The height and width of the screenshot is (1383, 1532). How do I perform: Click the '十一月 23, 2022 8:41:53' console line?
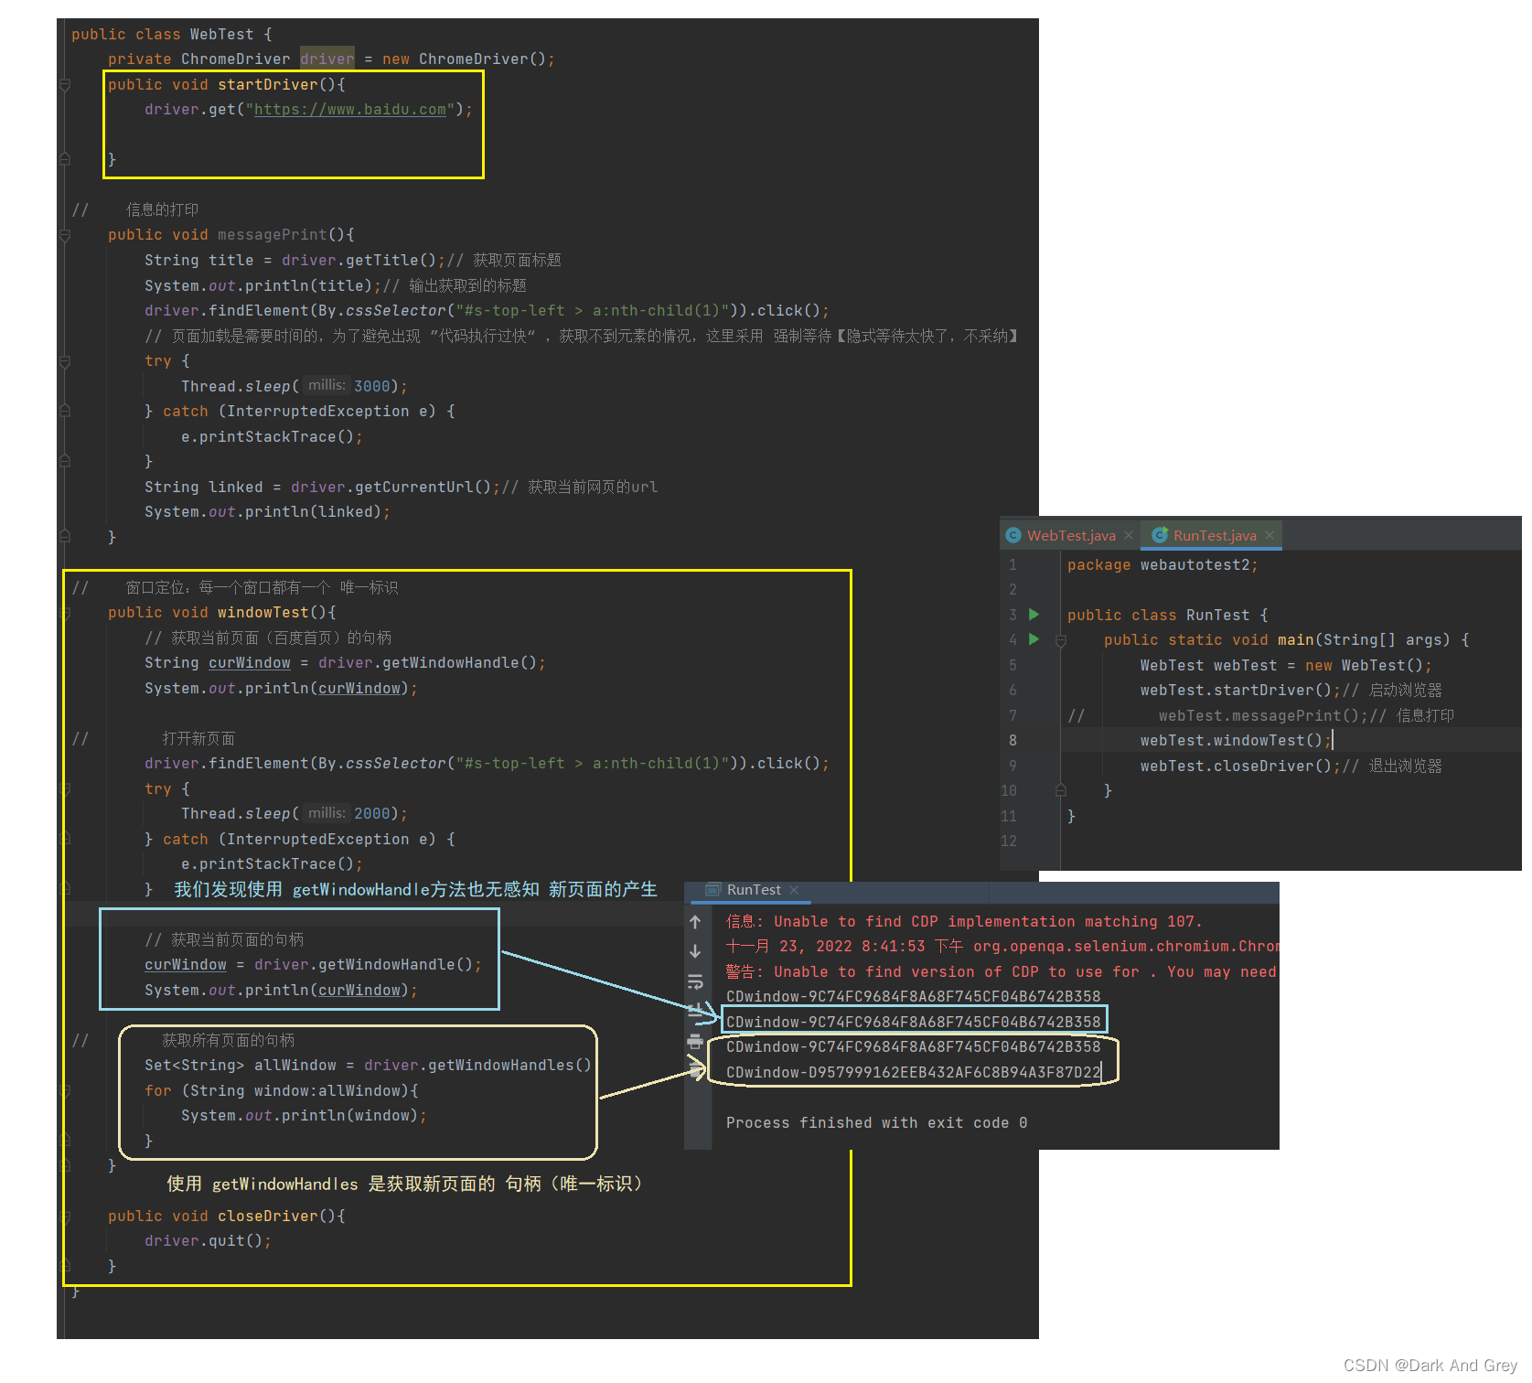click(1002, 946)
